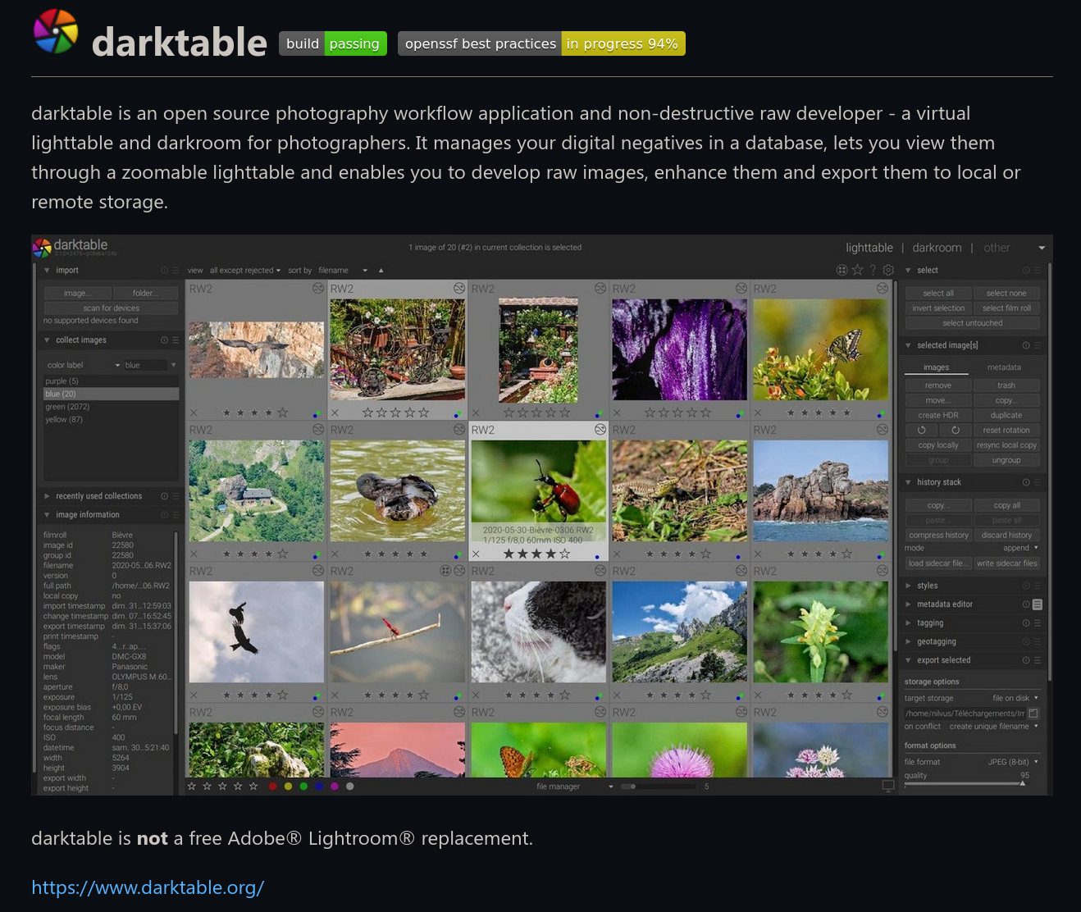Open the 'all except rejected' view dropdown
Screen dimensions: 1081x912
(x=244, y=270)
